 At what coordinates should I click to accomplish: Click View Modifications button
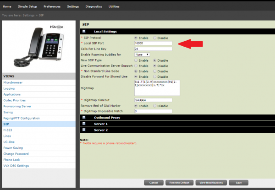[211, 183]
